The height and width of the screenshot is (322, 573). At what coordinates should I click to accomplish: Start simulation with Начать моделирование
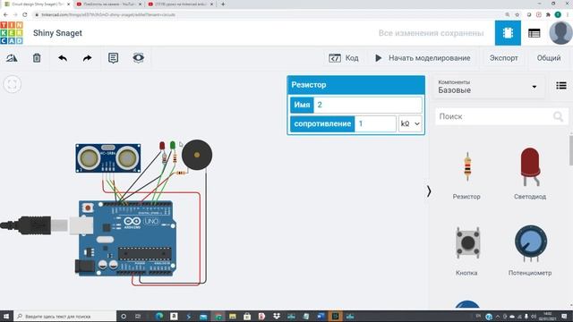click(423, 58)
